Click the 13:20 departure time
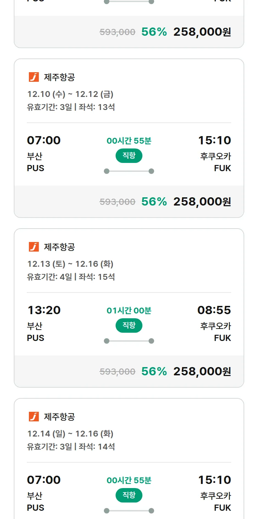258x519 pixels. [44, 310]
